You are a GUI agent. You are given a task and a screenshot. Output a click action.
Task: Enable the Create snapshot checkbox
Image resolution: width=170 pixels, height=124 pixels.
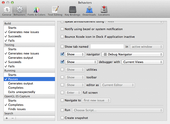[62, 118]
